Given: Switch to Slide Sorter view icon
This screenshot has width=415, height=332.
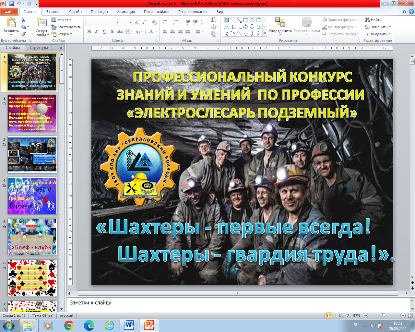Looking at the screenshot, I should click(336, 315).
